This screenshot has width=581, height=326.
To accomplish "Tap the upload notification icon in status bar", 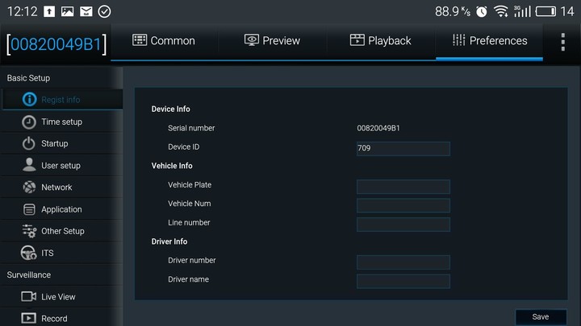I will [49, 11].
